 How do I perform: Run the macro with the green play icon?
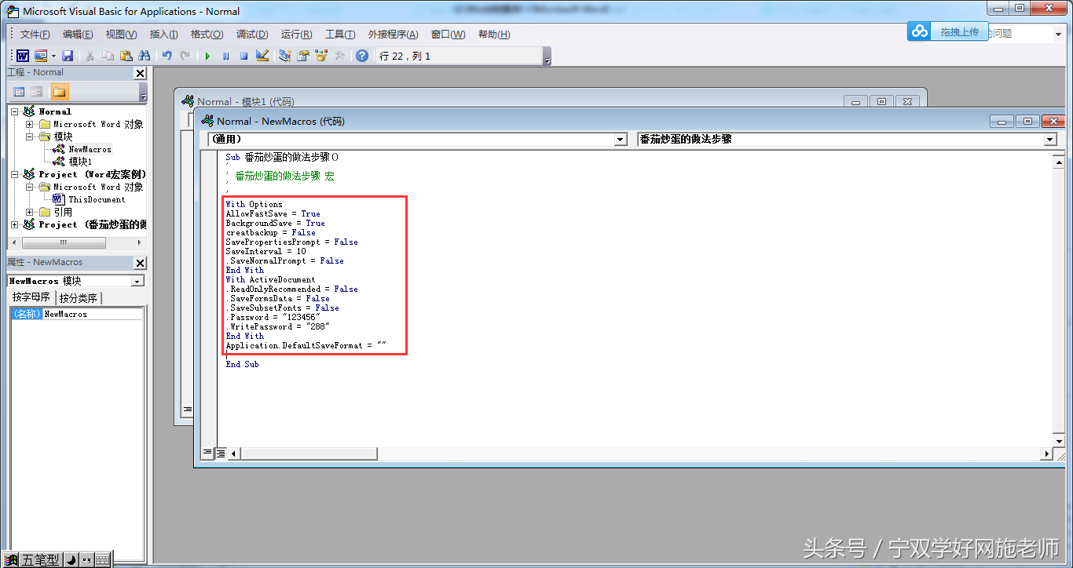207,56
